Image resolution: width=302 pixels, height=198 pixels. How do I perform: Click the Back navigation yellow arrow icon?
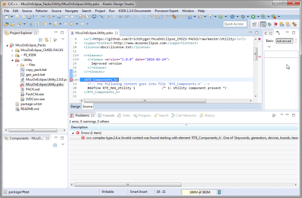tap(72, 24)
